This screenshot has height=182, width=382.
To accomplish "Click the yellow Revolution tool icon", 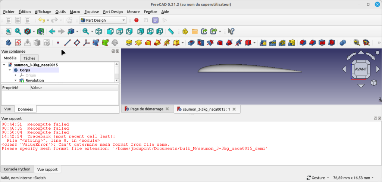I will point(138,43).
